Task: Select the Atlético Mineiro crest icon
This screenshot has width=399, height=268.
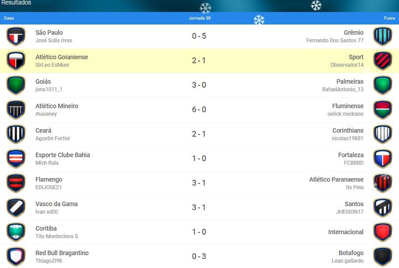Action: click(x=16, y=110)
